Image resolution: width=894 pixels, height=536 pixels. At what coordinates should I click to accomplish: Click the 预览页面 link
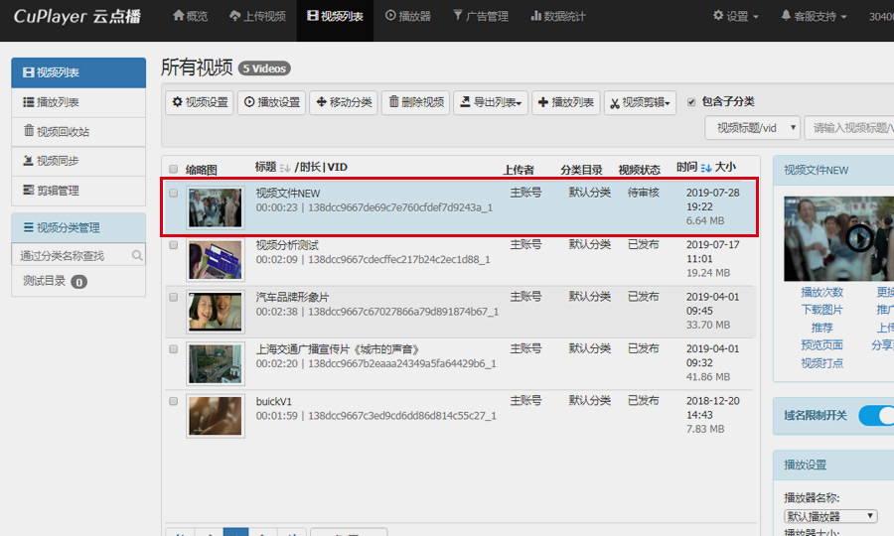(x=821, y=345)
